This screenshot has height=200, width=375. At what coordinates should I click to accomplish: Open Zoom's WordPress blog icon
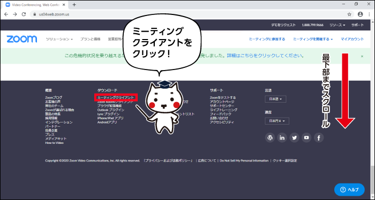(x=270, y=138)
